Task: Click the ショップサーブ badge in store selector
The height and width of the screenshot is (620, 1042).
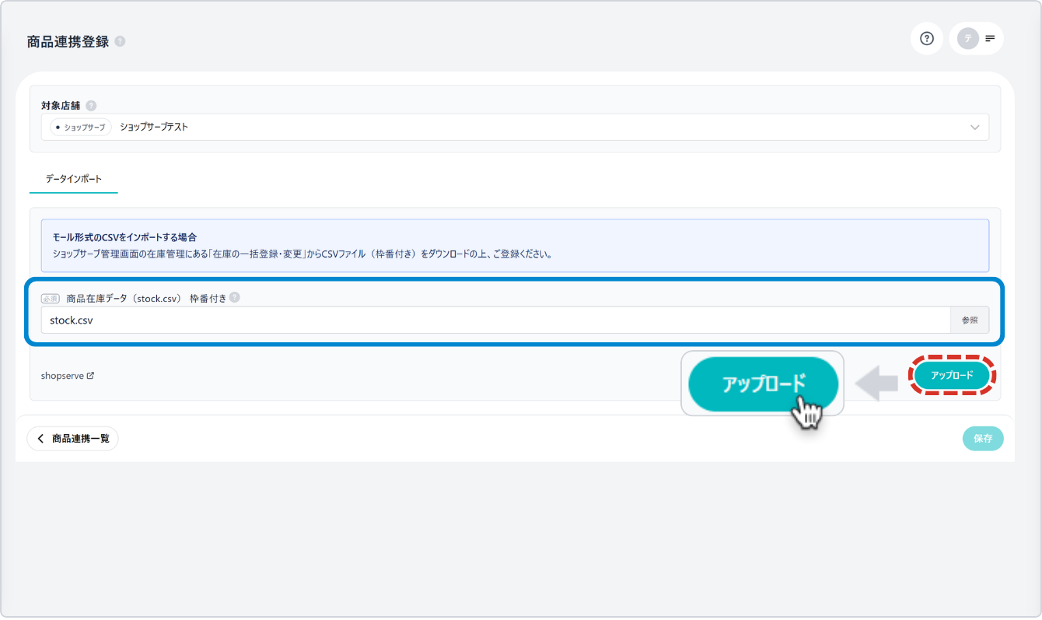Action: [x=81, y=128]
